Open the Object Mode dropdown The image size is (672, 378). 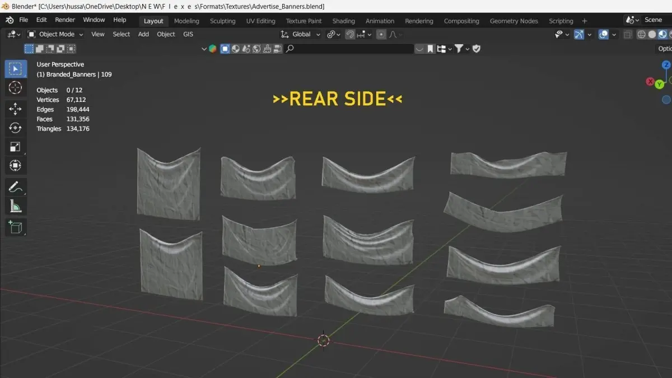point(55,34)
